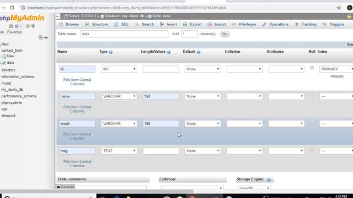Open the blue help icon under phpMyAdmin logo
353x198 pixels.
17,26
